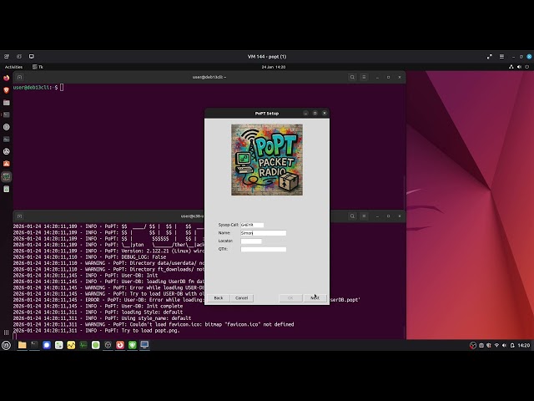Open Firefox from the Ubuntu dock
This screenshot has width=534, height=401.
tap(7, 78)
